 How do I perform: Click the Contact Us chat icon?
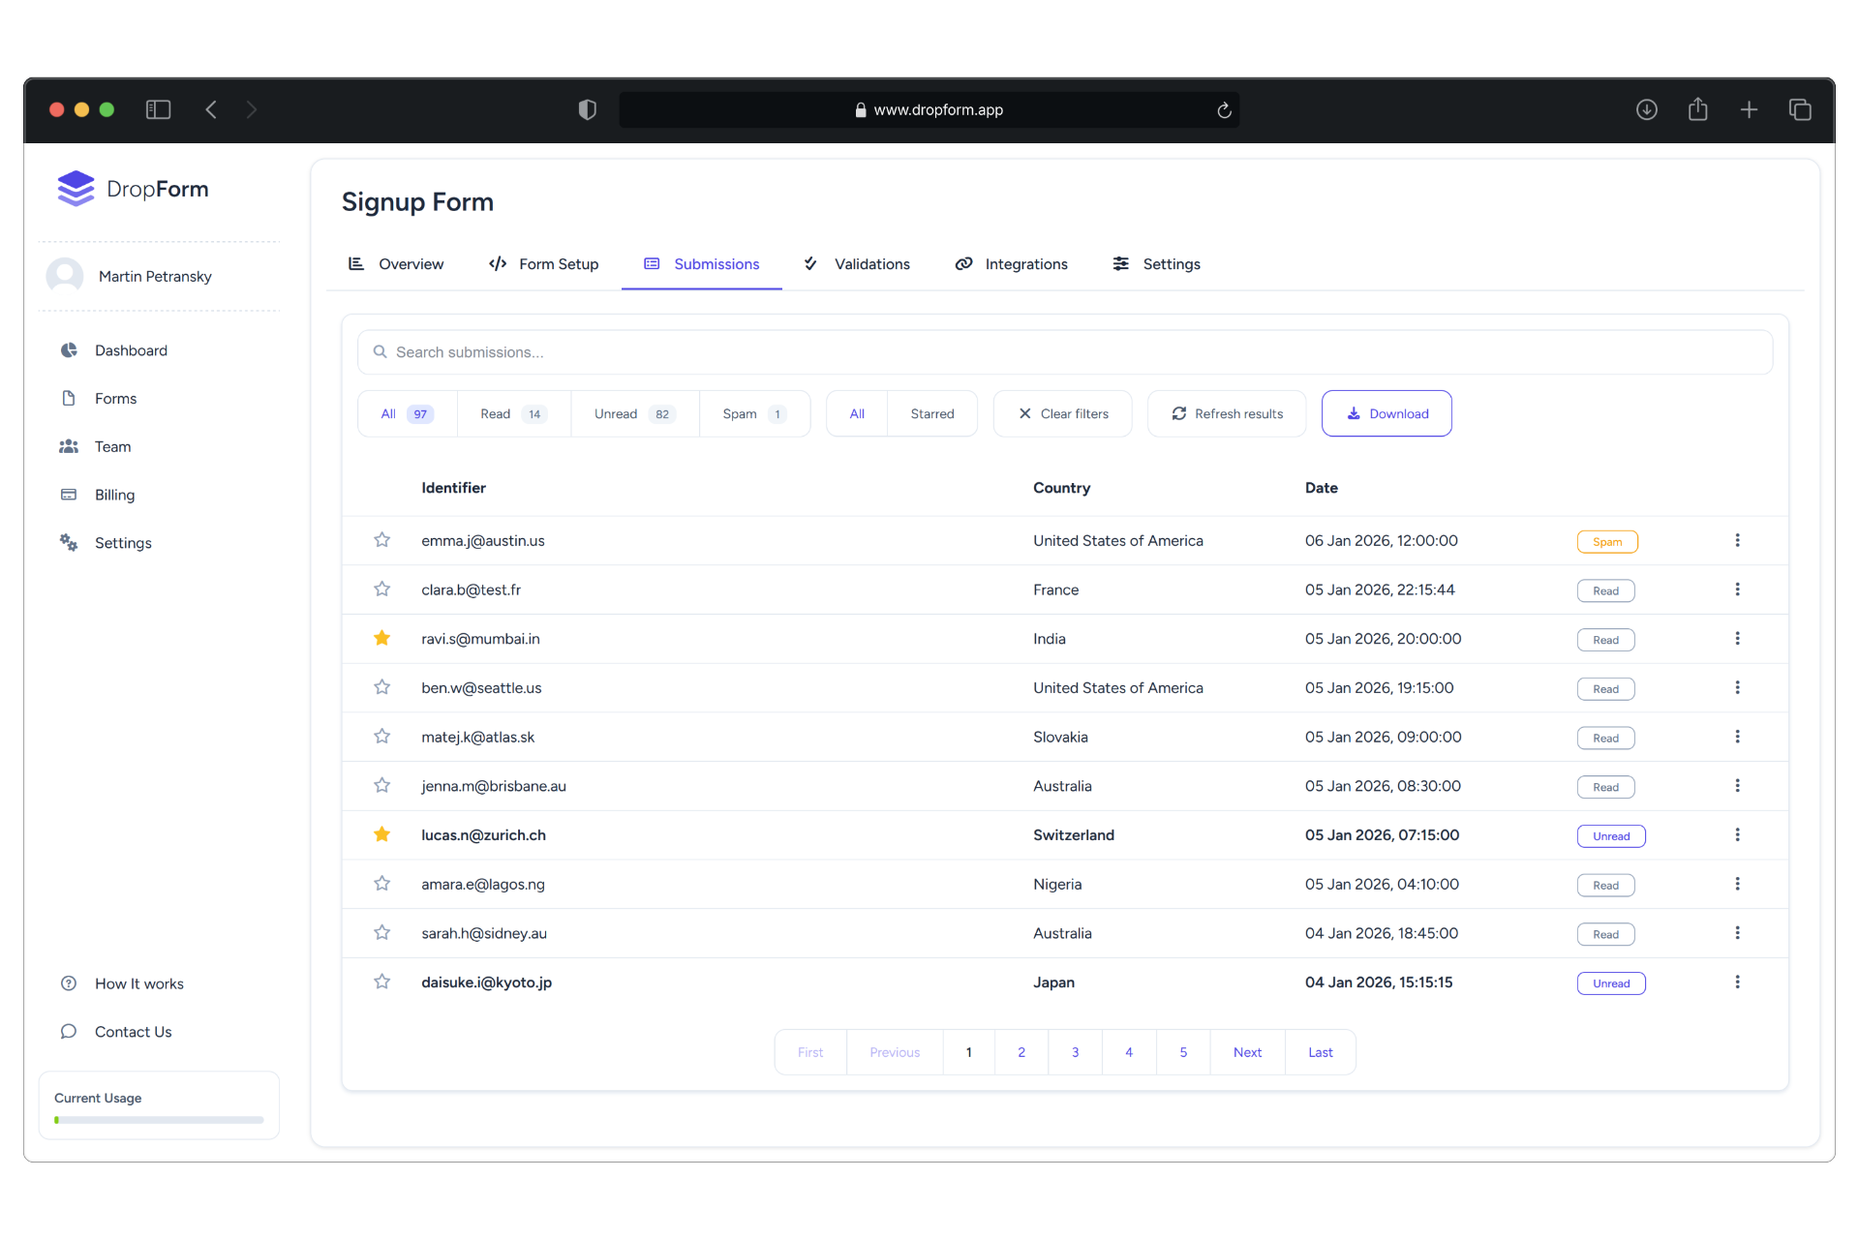68,1031
